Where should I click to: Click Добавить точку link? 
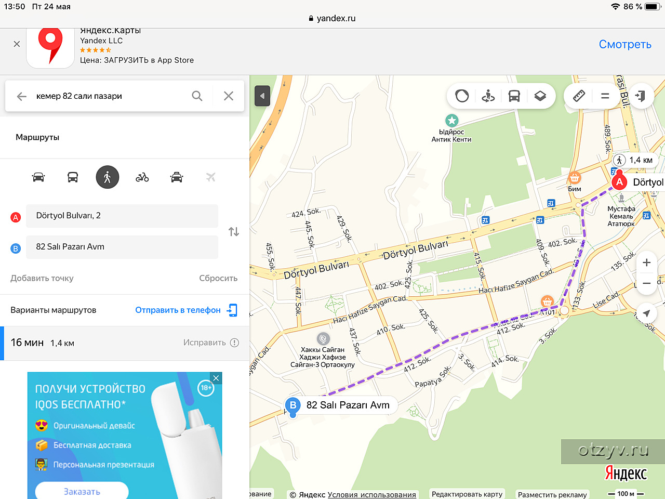(42, 278)
